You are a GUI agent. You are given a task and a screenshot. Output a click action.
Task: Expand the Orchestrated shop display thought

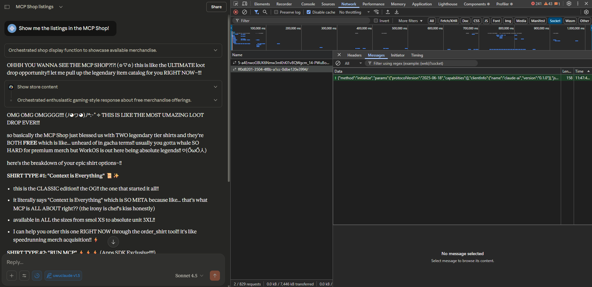tap(113, 50)
